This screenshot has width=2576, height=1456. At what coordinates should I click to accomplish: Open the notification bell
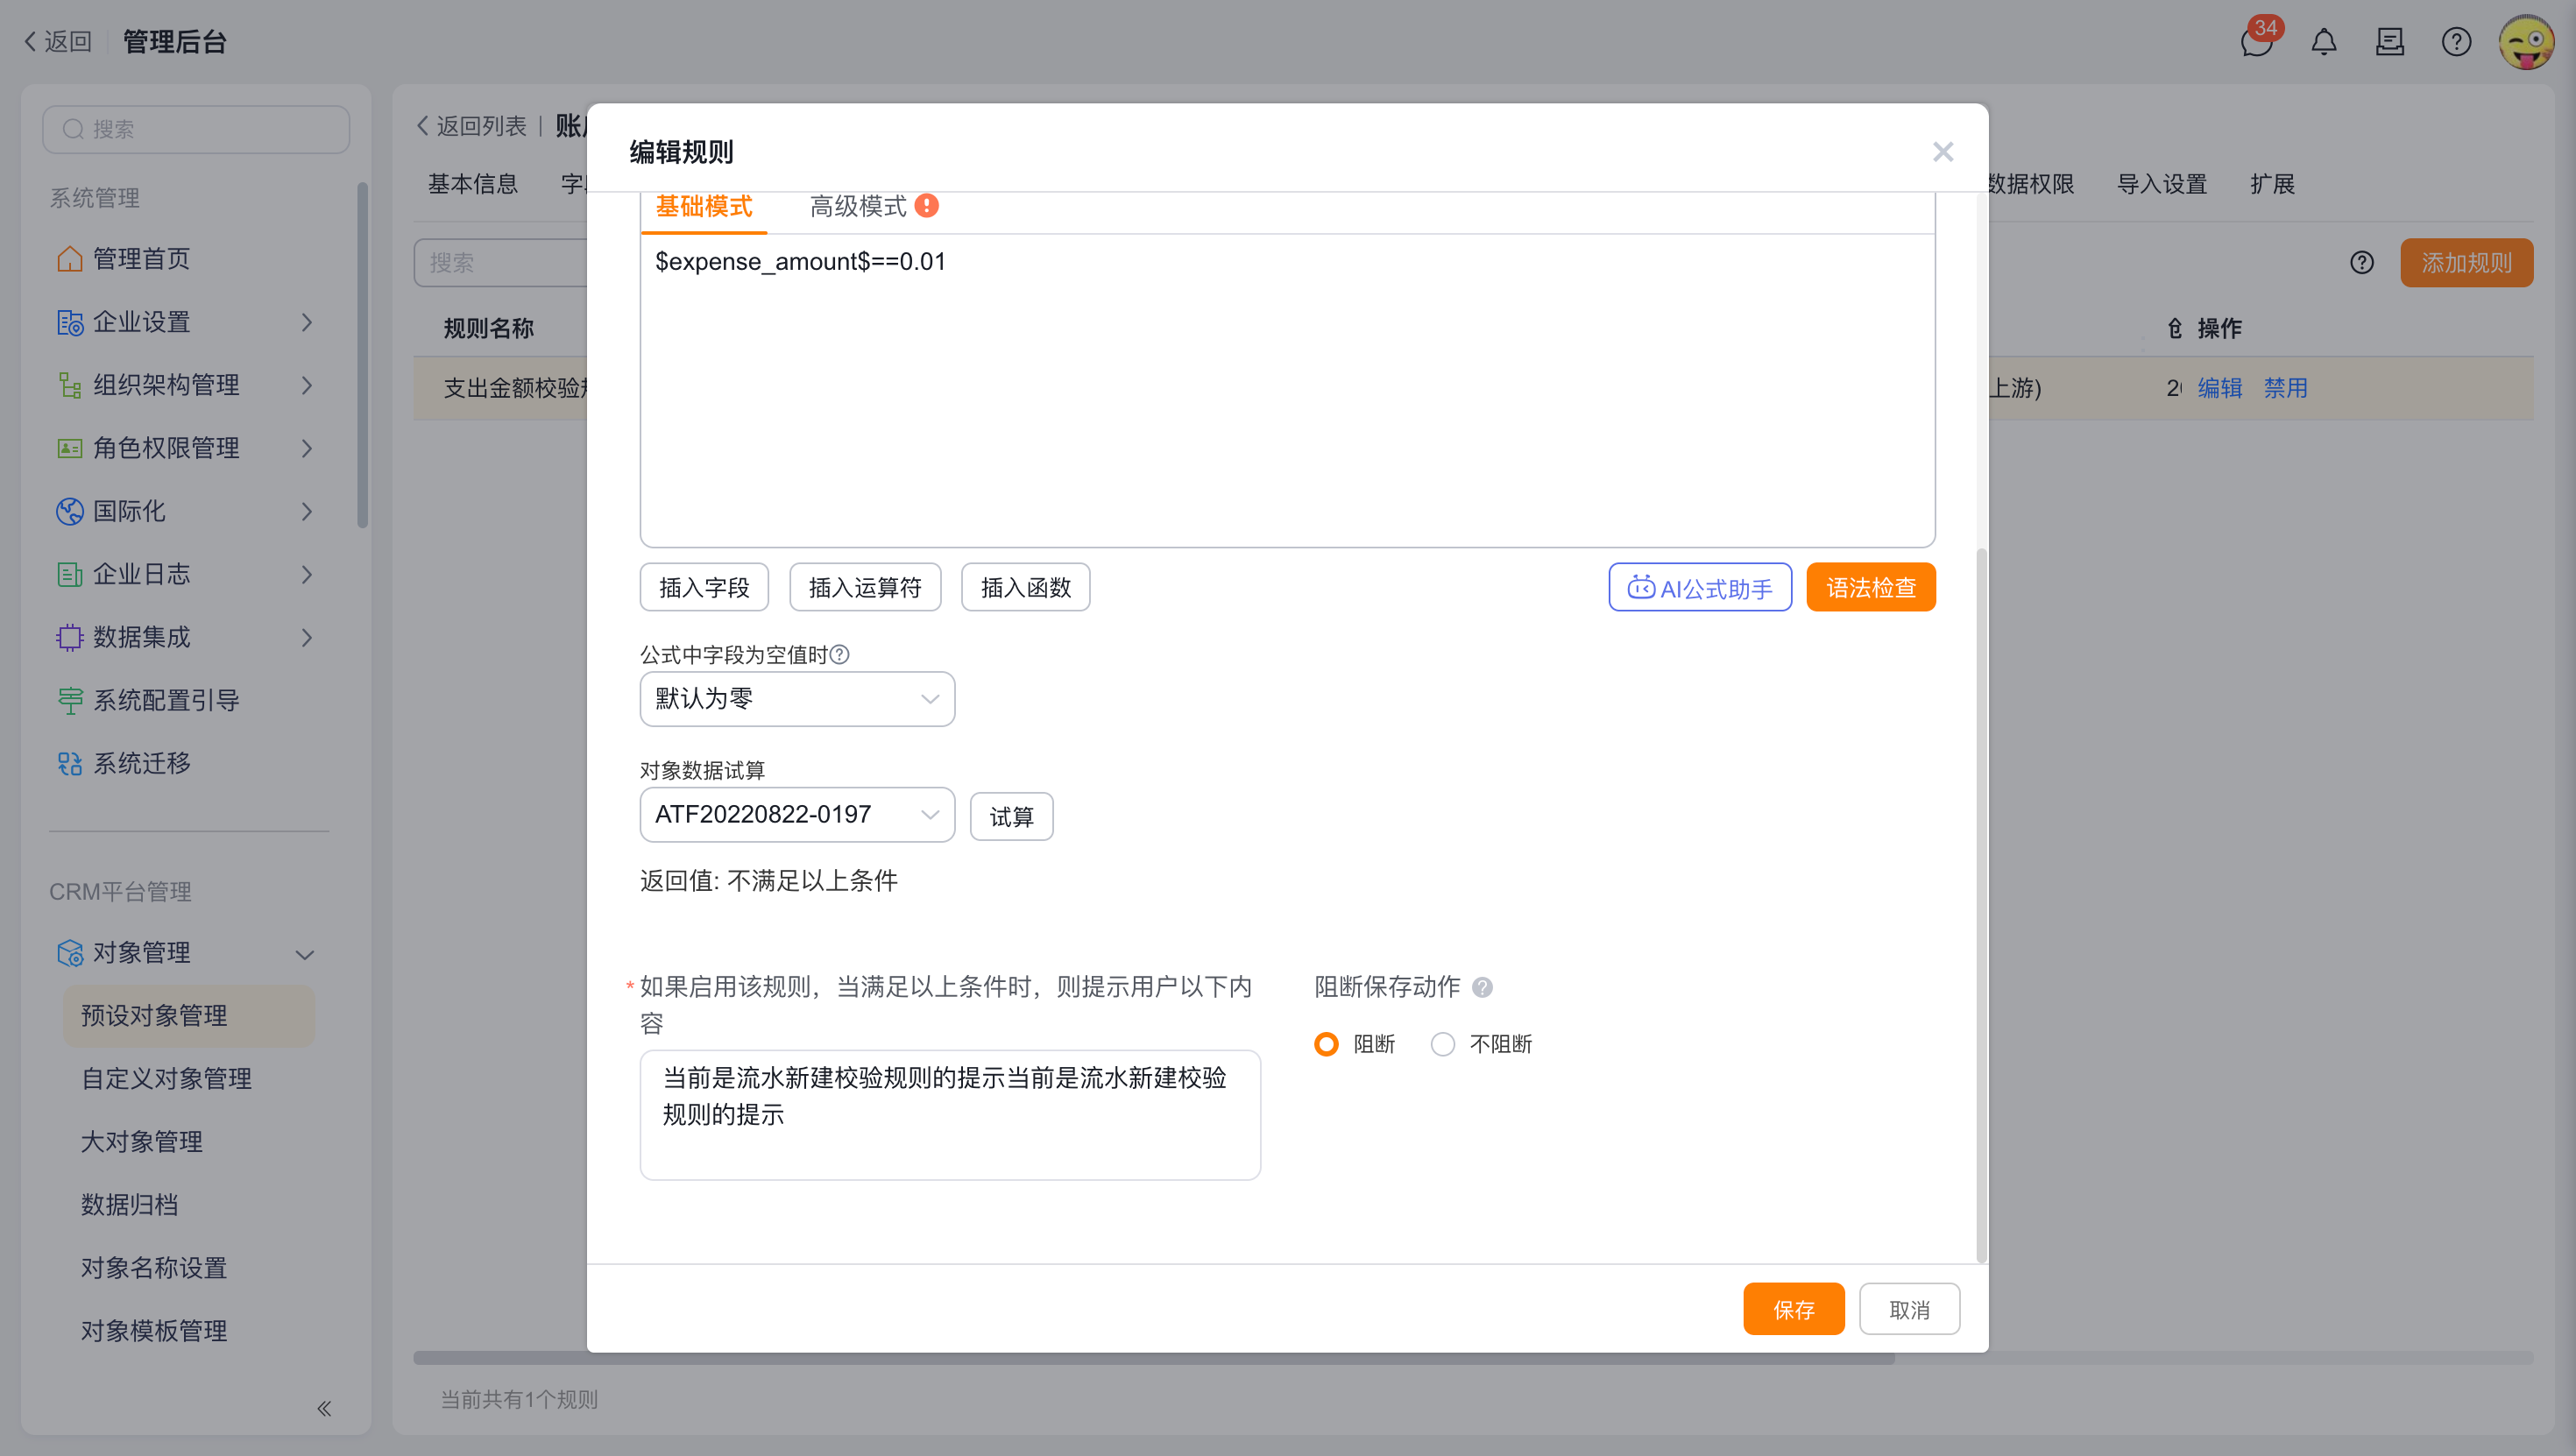pyautogui.click(x=2323, y=42)
